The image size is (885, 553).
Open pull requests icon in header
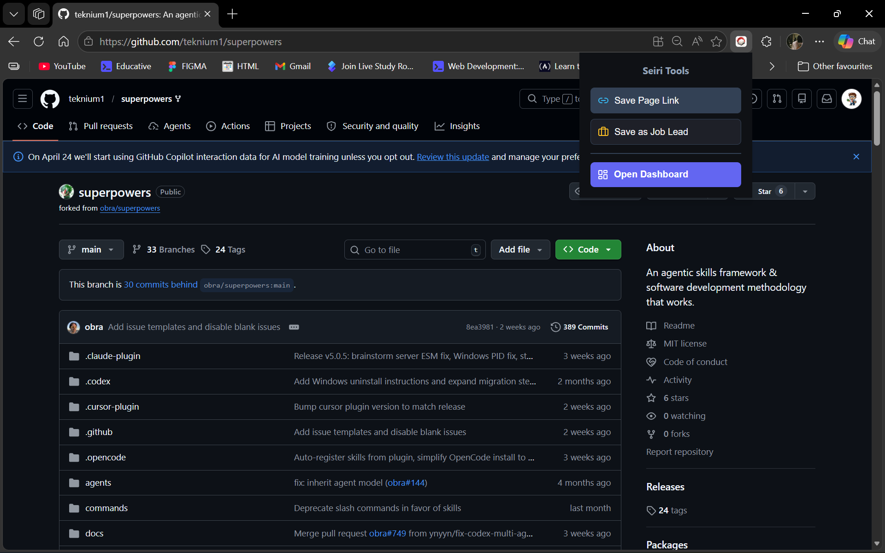pos(777,99)
